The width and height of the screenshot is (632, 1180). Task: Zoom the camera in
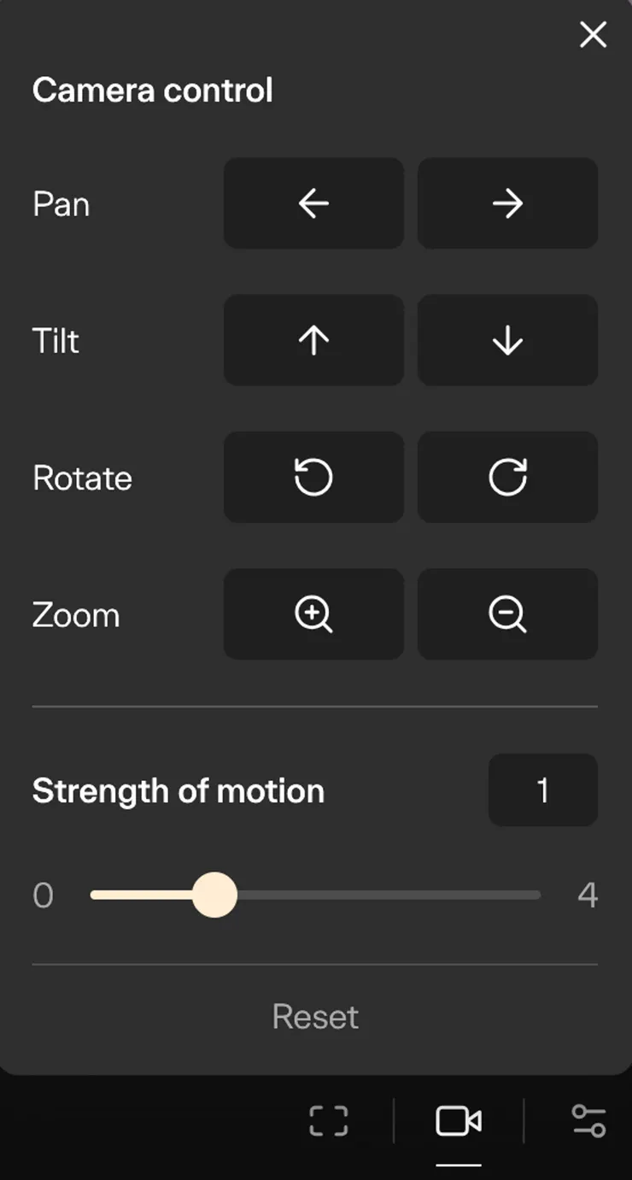coord(313,613)
